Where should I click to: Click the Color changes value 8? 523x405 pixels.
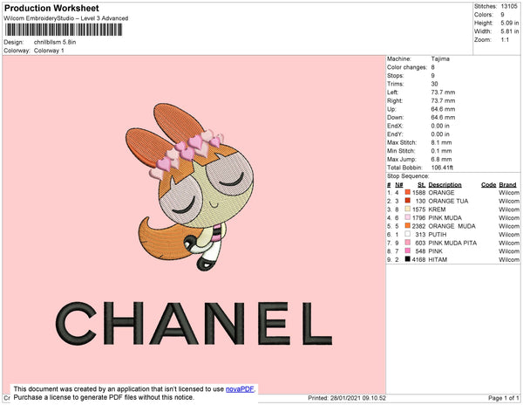[432, 67]
